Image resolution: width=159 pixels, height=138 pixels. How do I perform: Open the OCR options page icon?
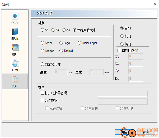pyautogui.click(x=15, y=16)
